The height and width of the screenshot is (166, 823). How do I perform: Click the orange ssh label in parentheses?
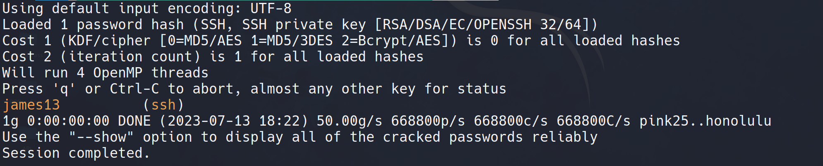click(x=163, y=105)
